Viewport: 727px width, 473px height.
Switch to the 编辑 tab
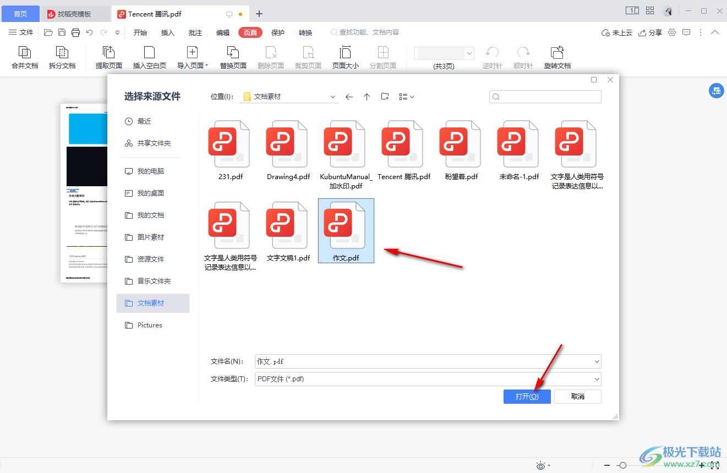point(223,32)
